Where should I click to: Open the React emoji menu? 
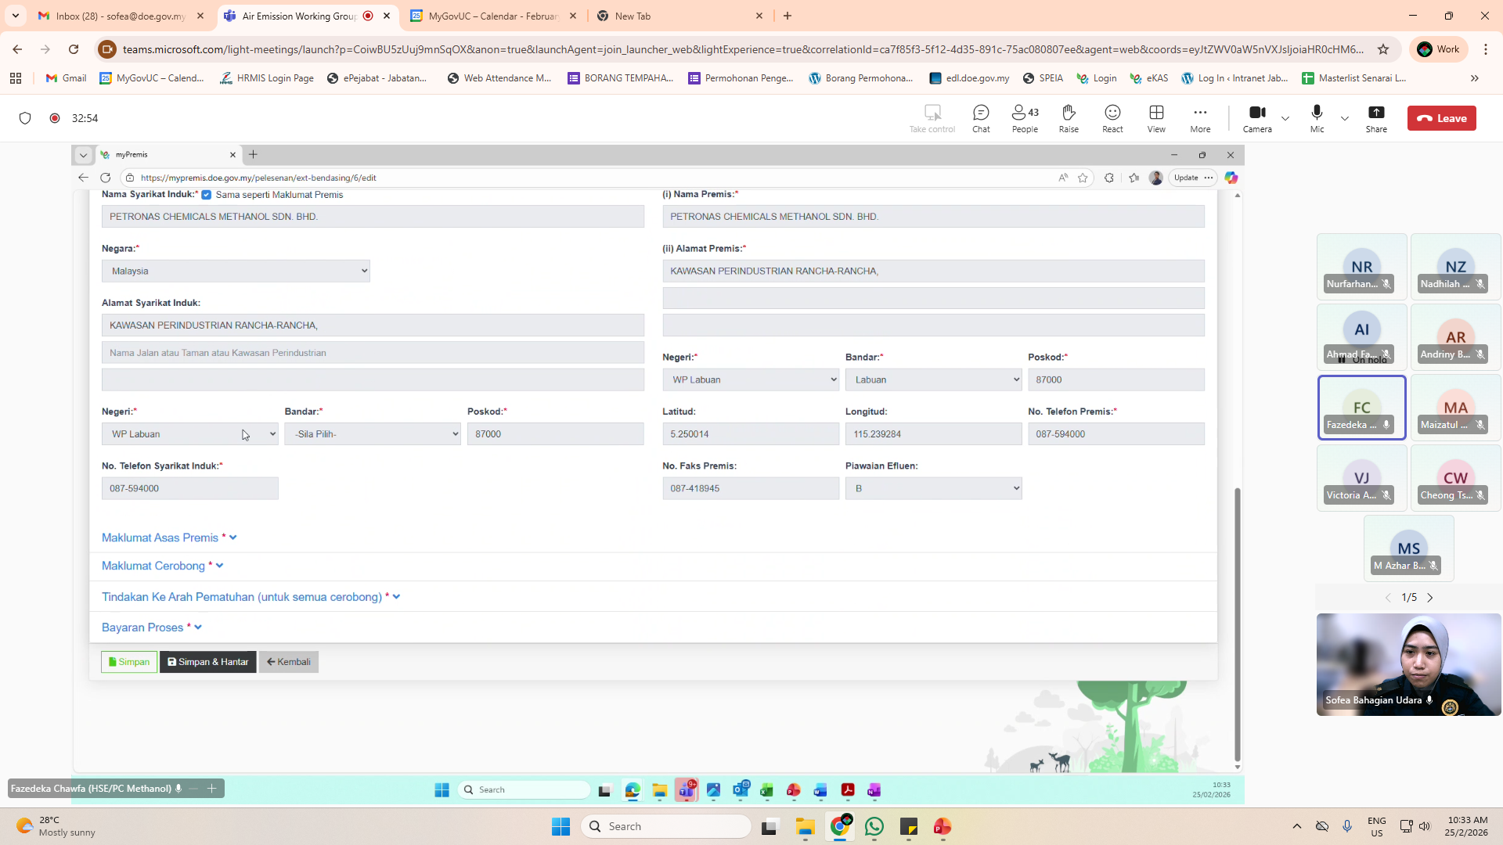click(1112, 118)
